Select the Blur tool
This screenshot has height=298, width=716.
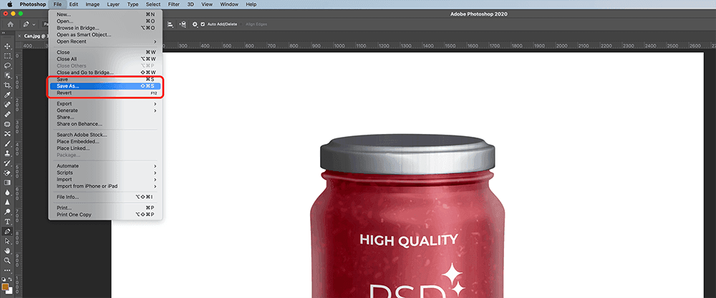(7, 193)
